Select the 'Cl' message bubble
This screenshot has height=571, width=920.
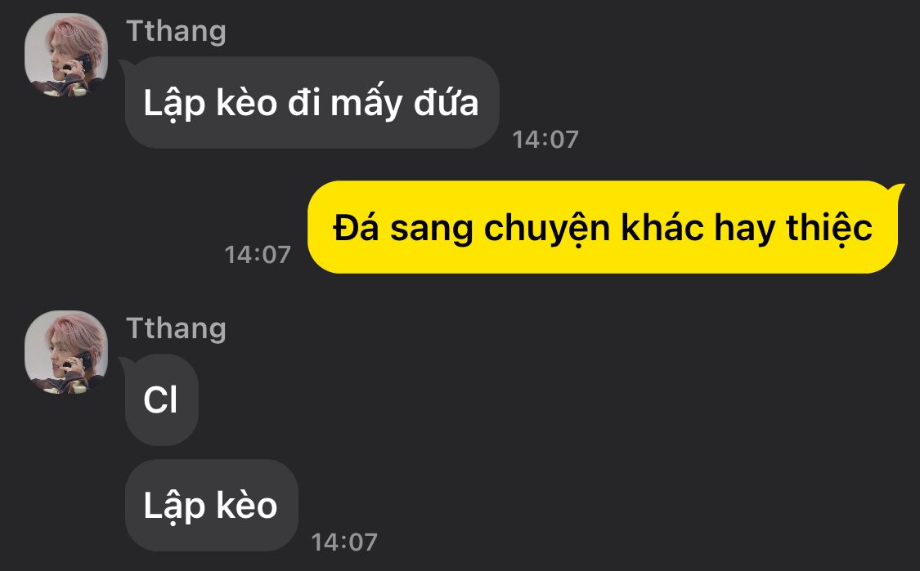click(x=161, y=399)
